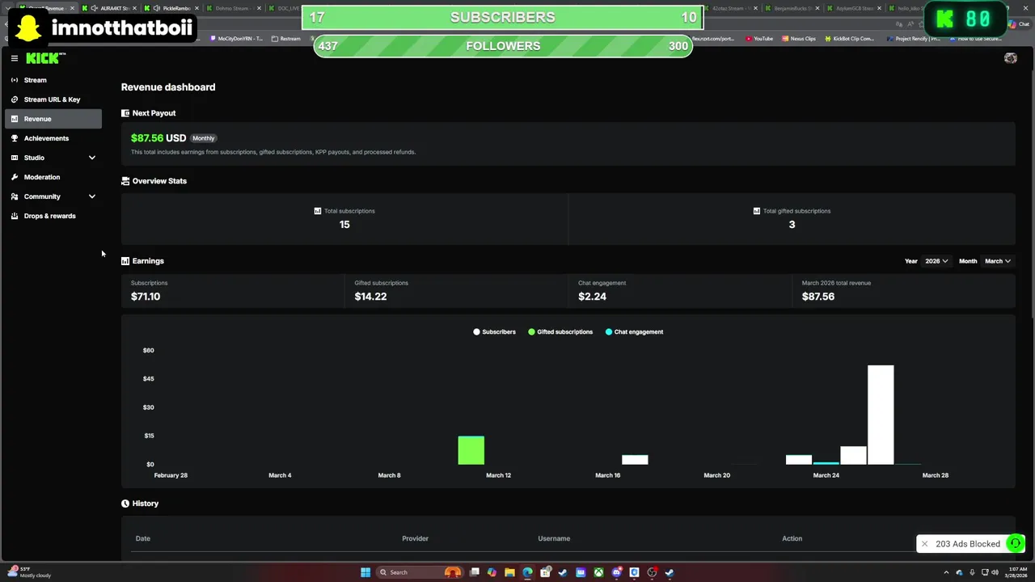Toggle Subscribers series in chart legend
The height and width of the screenshot is (582, 1035).
(x=494, y=332)
